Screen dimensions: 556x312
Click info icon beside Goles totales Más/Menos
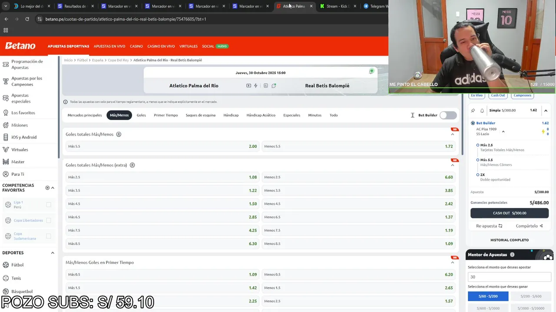[119, 134]
